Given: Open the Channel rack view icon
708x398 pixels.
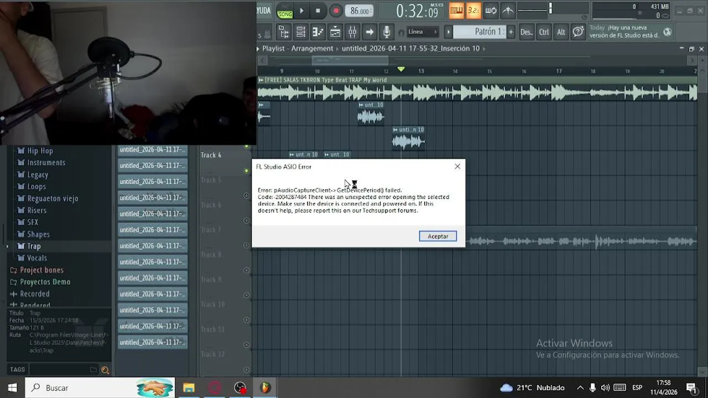Looking at the screenshot, I should tap(301, 32).
